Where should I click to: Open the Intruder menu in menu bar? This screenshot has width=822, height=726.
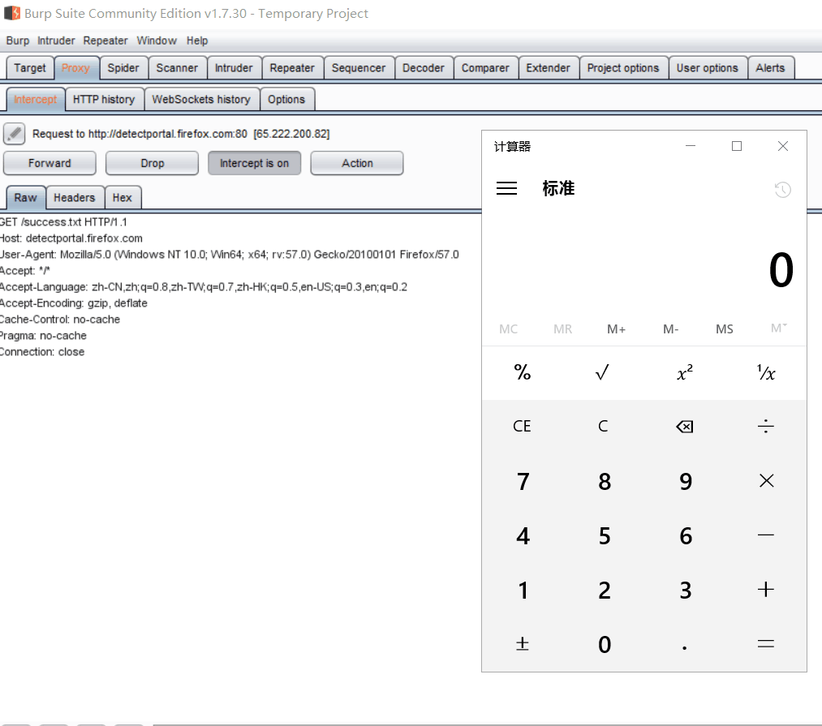coord(56,41)
